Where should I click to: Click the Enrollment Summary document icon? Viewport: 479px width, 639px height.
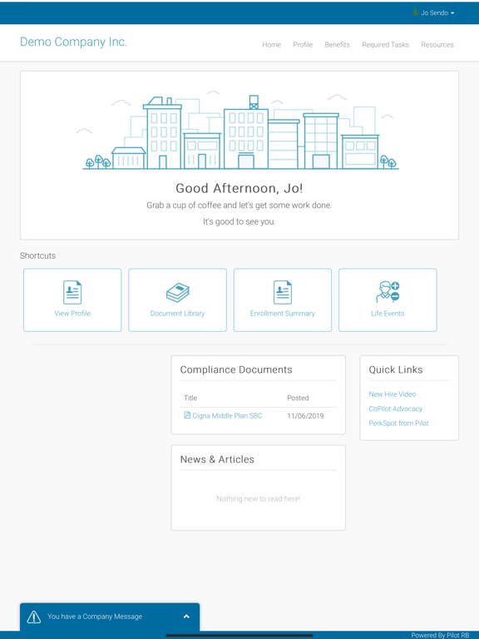click(x=283, y=292)
